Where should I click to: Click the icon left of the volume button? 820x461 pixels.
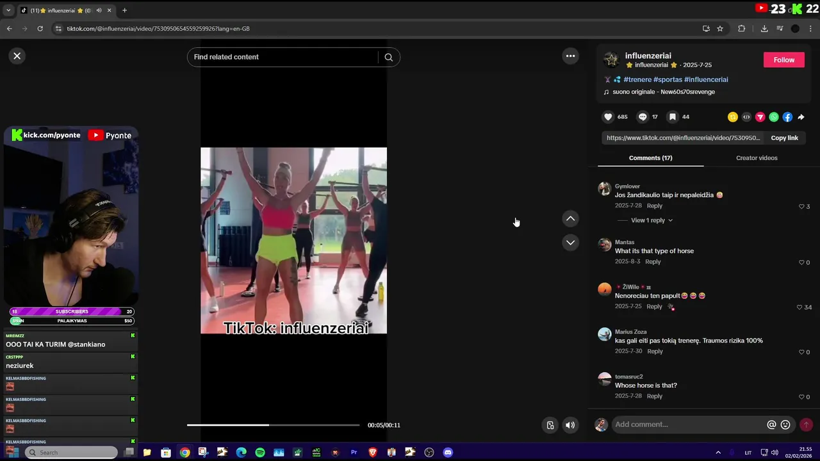coord(550,425)
